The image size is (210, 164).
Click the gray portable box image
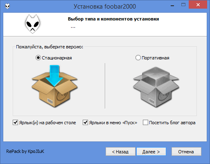tap(156, 87)
